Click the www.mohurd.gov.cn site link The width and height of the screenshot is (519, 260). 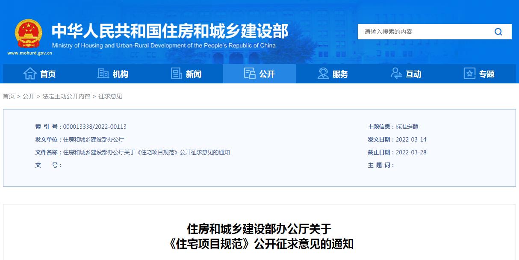28,53
